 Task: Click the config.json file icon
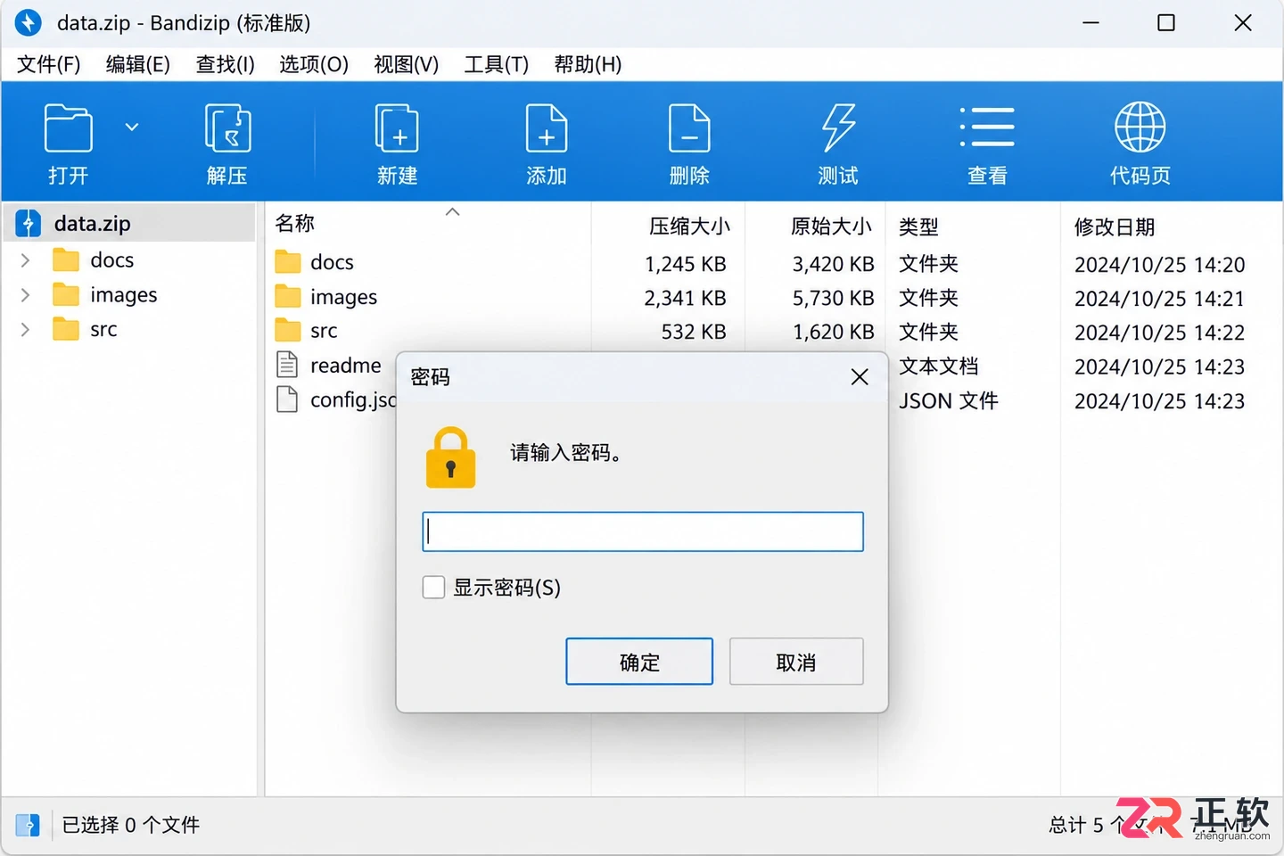tap(287, 399)
